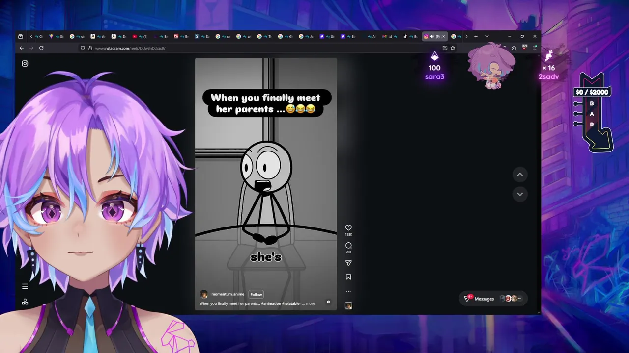Toggle the reel sound speaker icon
This screenshot has height=353, width=629.
pos(328,302)
